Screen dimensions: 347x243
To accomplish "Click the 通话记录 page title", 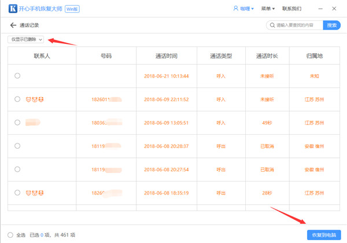I will click(29, 25).
